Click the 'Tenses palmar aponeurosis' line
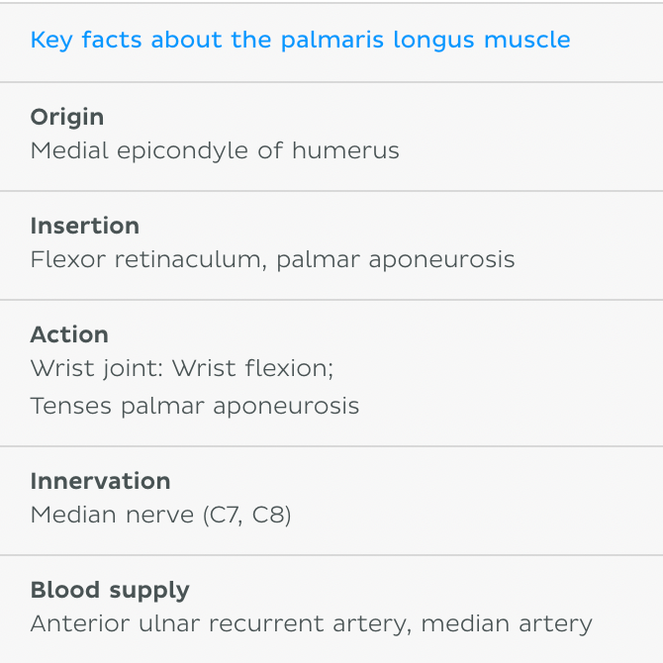The width and height of the screenshot is (663, 663). click(195, 406)
